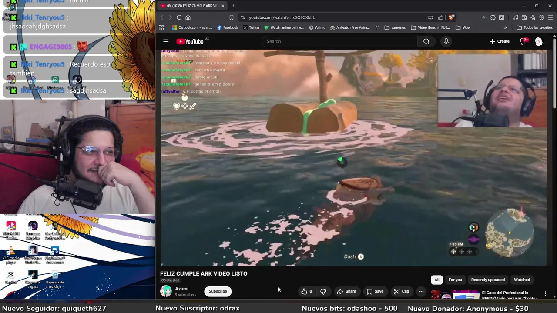Click the video player to pause

(353, 157)
